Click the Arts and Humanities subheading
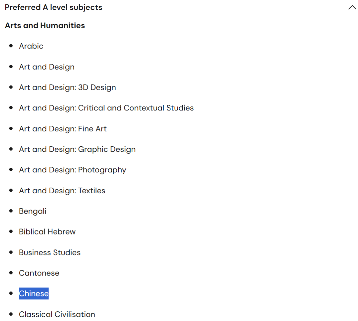The height and width of the screenshot is (321, 358). click(x=45, y=25)
